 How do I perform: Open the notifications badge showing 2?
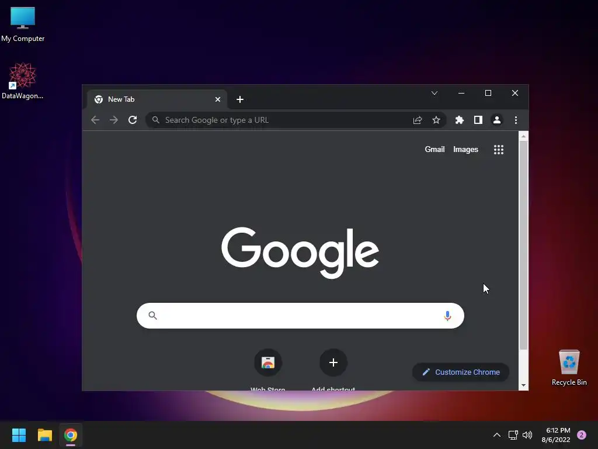pyautogui.click(x=582, y=435)
